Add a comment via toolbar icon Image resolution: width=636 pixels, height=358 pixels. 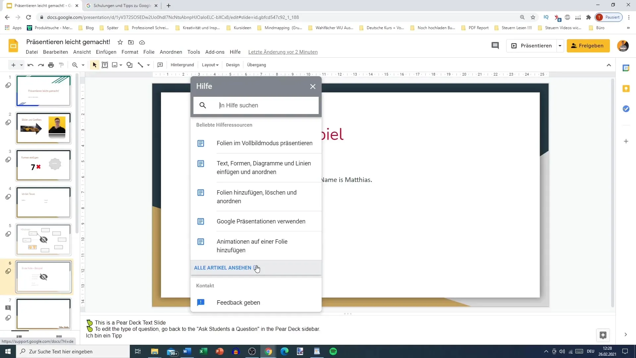click(x=160, y=65)
